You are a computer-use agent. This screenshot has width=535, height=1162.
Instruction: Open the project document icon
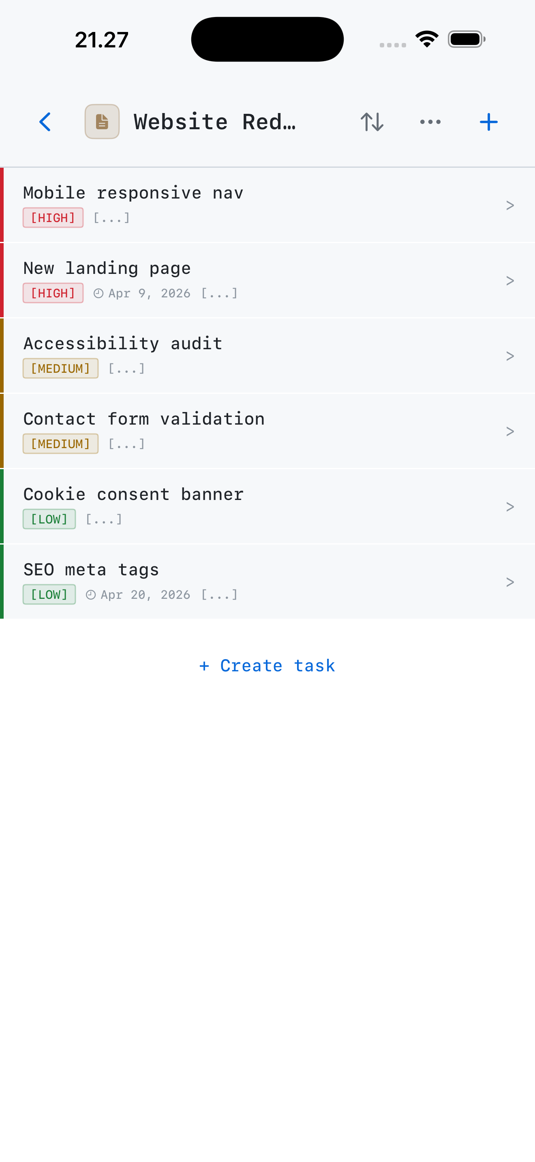[102, 122]
